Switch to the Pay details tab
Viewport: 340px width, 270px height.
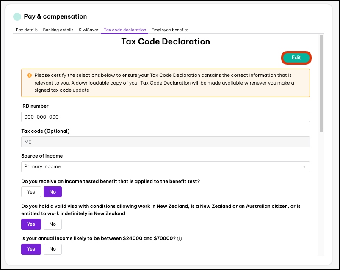tap(27, 30)
